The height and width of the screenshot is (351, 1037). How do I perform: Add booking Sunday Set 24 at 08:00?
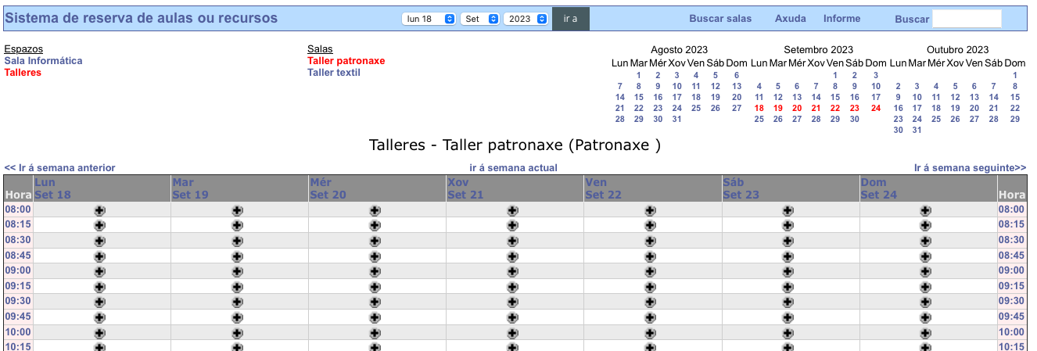click(926, 210)
